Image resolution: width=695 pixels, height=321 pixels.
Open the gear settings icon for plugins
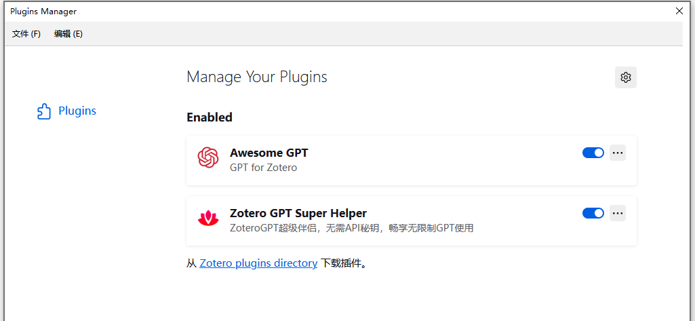pyautogui.click(x=625, y=77)
